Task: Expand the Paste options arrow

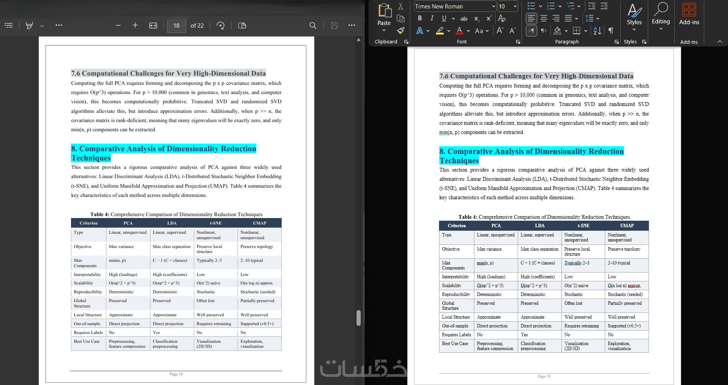Action: 384,30
